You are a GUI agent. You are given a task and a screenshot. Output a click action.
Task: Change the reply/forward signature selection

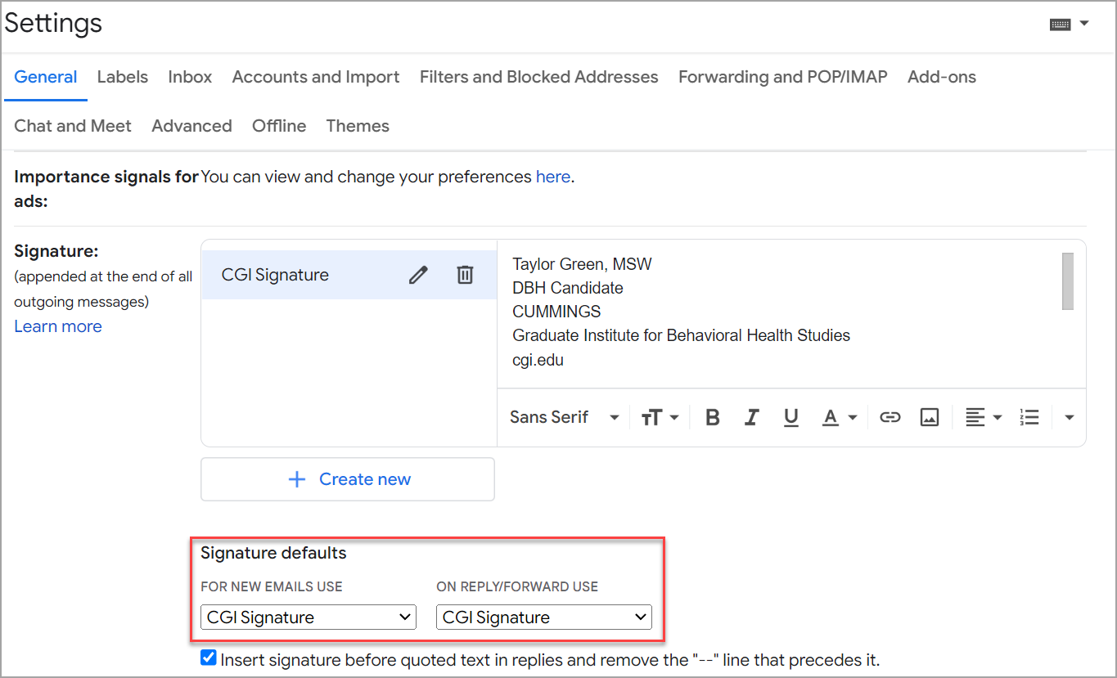543,617
